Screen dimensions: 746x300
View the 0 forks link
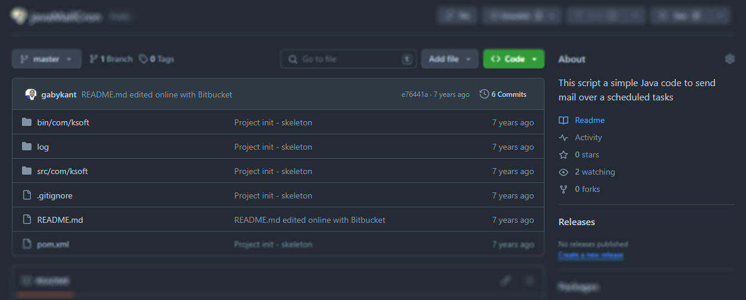pyautogui.click(x=587, y=189)
